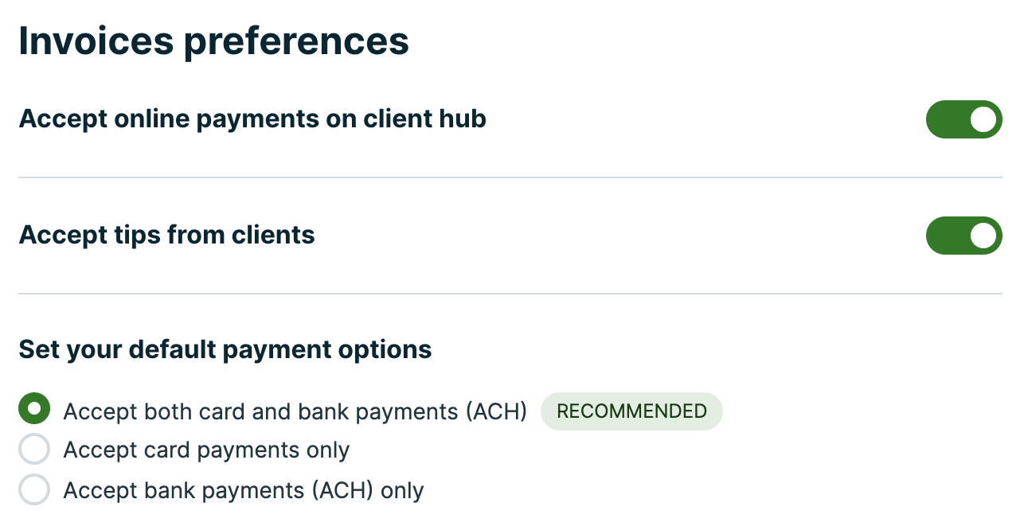Click the green track of online payments switch
Viewport: 1024px width, 530px height.
[x=945, y=119]
